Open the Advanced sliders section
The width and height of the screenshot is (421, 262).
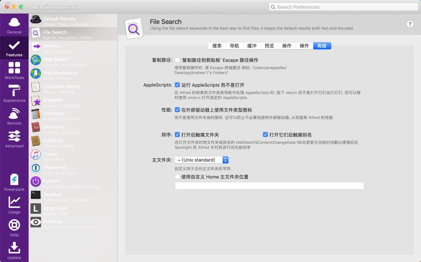pos(14,139)
